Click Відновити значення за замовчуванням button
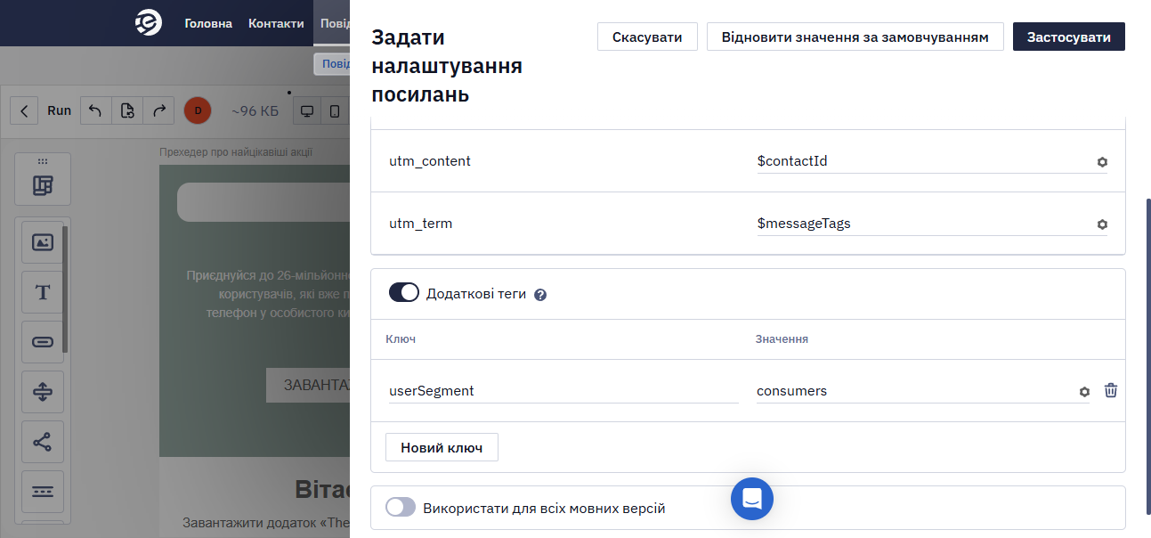This screenshot has width=1151, height=538. pos(855,37)
